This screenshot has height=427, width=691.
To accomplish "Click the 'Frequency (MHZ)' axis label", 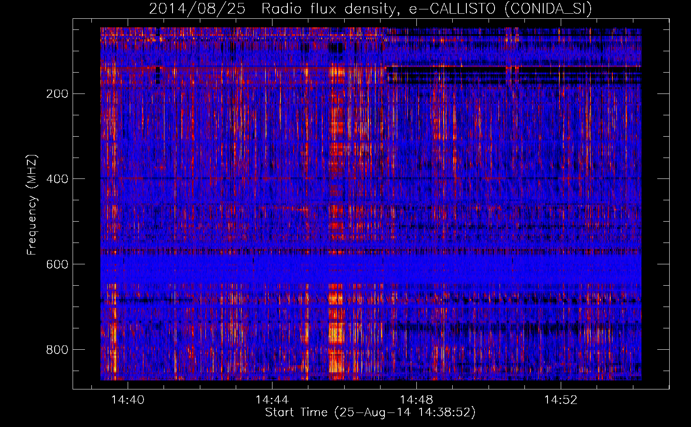I will pyautogui.click(x=32, y=205).
